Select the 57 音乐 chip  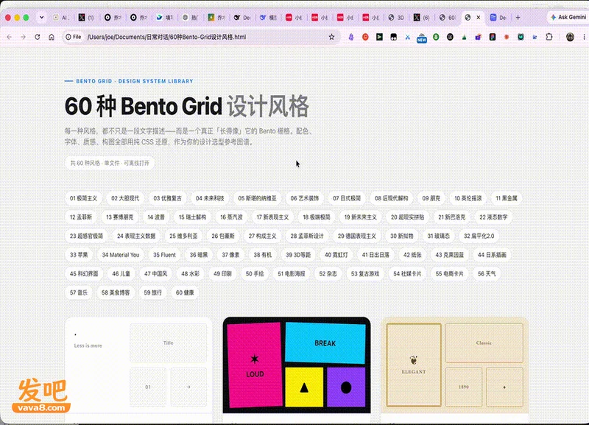click(79, 292)
